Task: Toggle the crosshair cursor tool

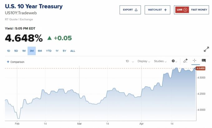Action: click(x=194, y=61)
